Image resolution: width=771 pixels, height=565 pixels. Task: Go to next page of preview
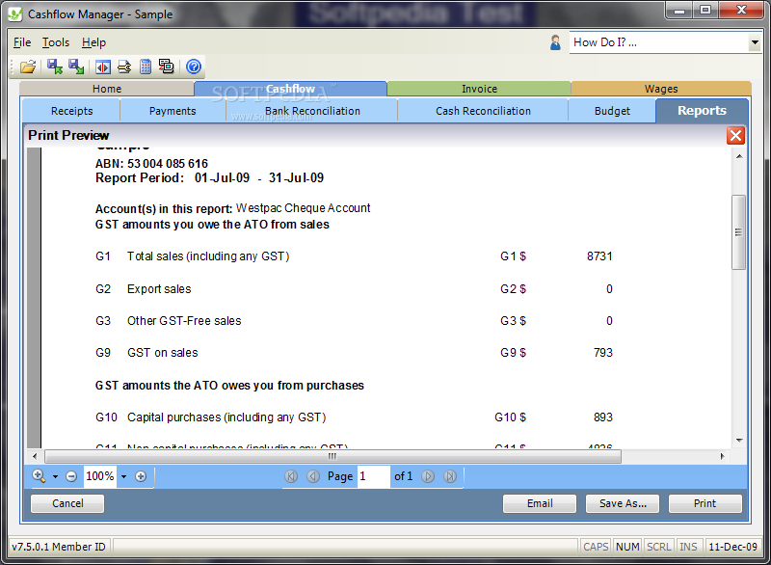(428, 476)
